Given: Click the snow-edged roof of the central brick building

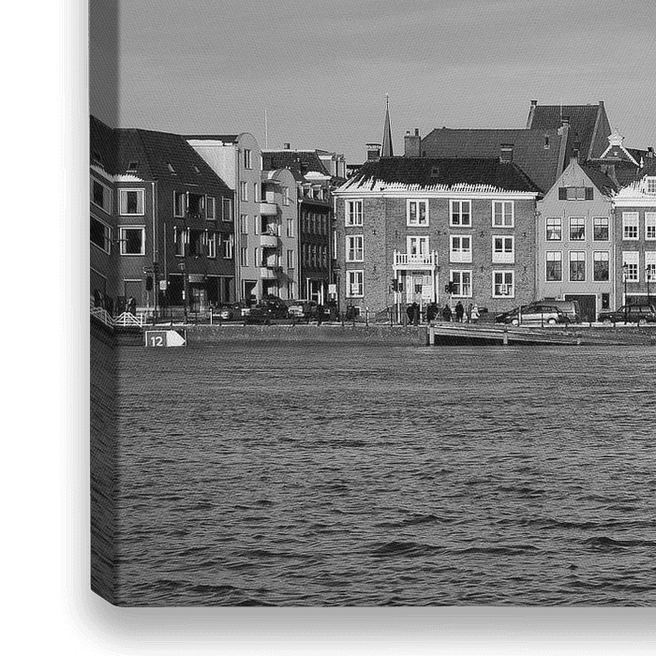Looking at the screenshot, I should point(436,178).
